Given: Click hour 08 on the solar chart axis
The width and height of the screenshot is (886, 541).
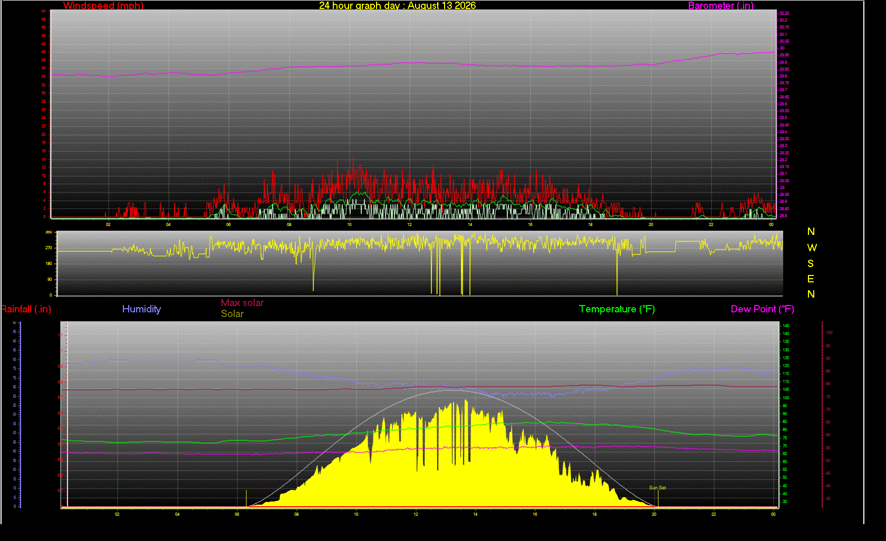Looking at the screenshot, I should [296, 514].
